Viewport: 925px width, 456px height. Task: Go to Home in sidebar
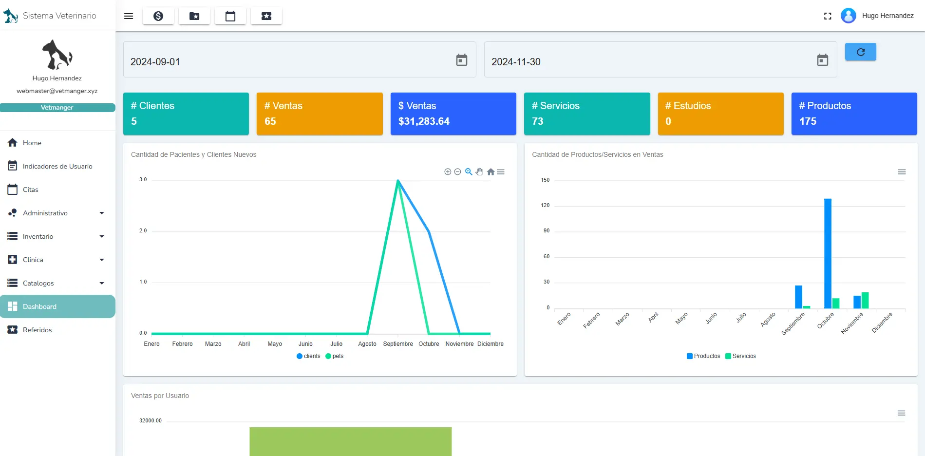tap(57, 143)
